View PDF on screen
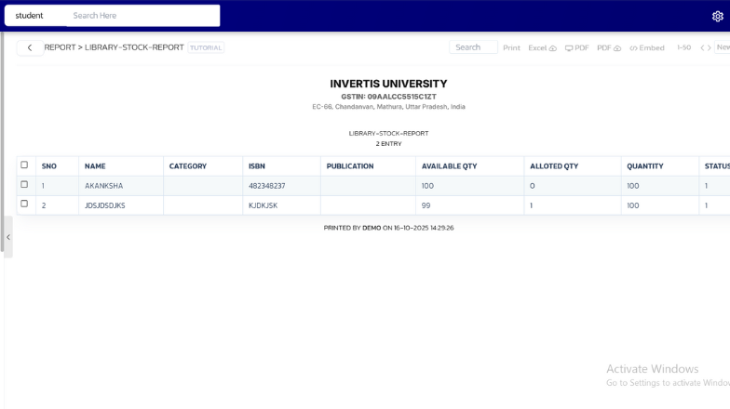This screenshot has width=730, height=409. click(576, 47)
